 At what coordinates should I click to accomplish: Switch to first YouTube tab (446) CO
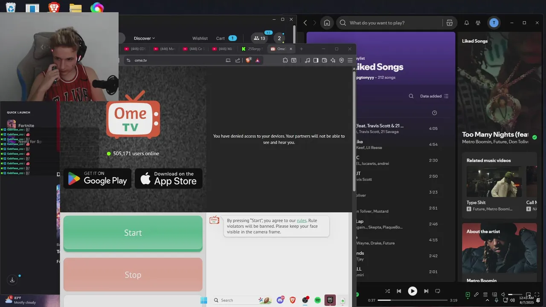click(135, 49)
